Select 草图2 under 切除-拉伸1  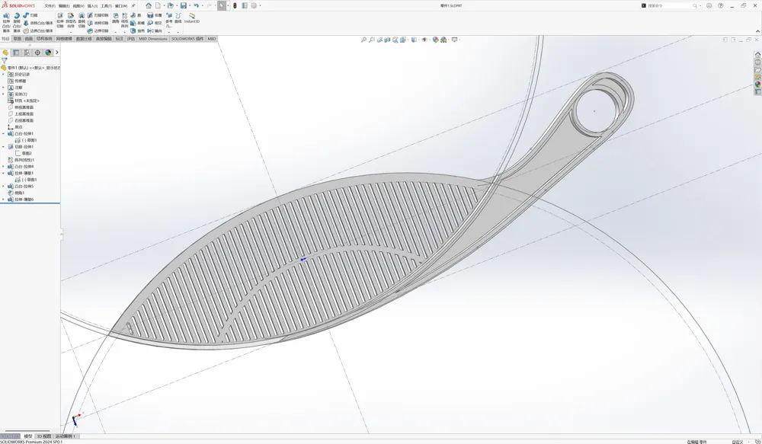click(x=24, y=154)
